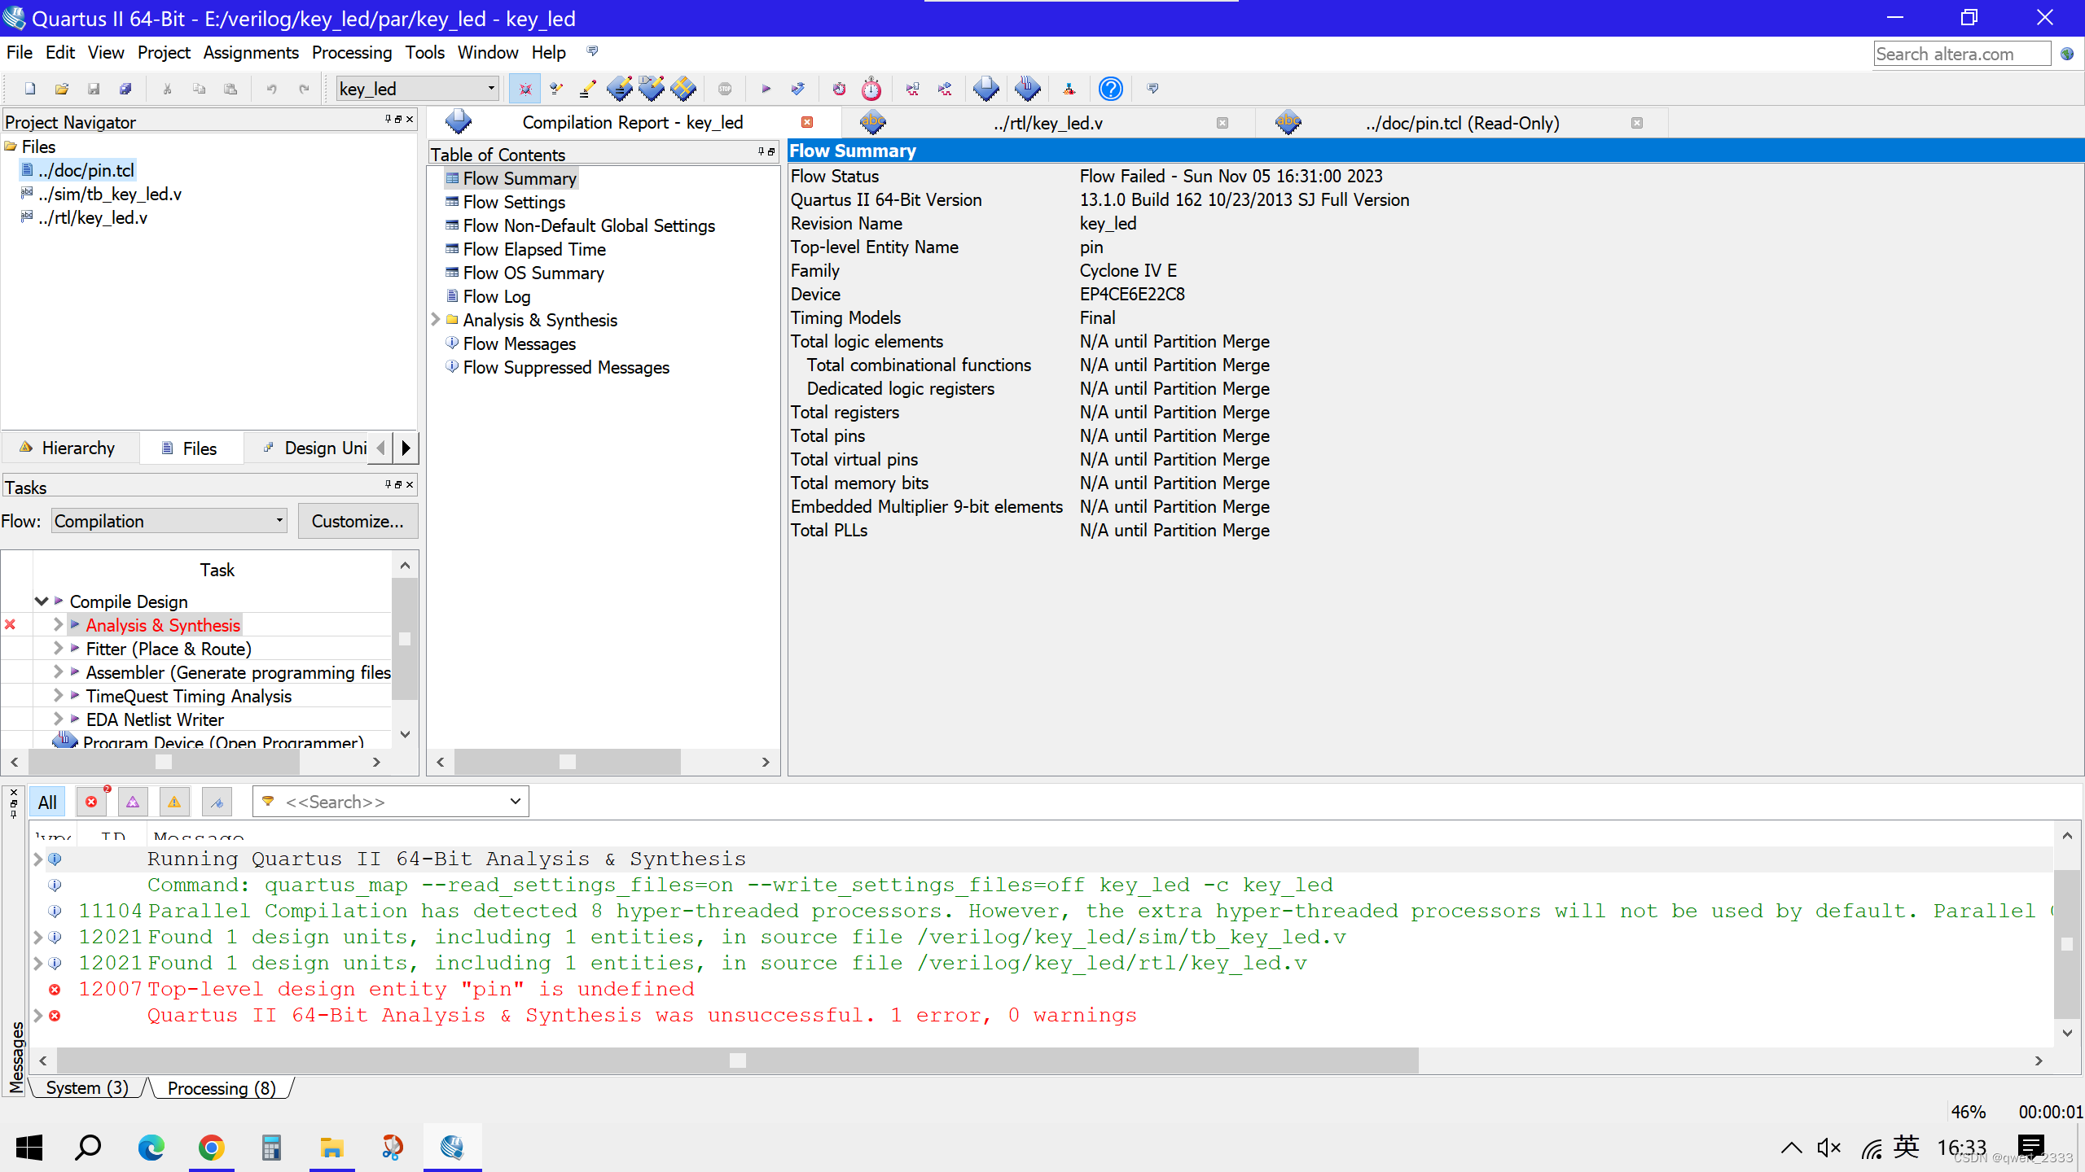Click the Programmer toolbar icon
Screen dimensions: 2085x1172
point(1027,89)
